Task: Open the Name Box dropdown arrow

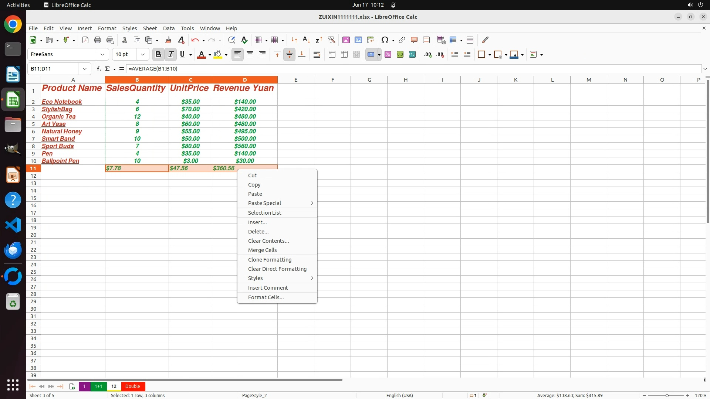Action: pos(85,69)
